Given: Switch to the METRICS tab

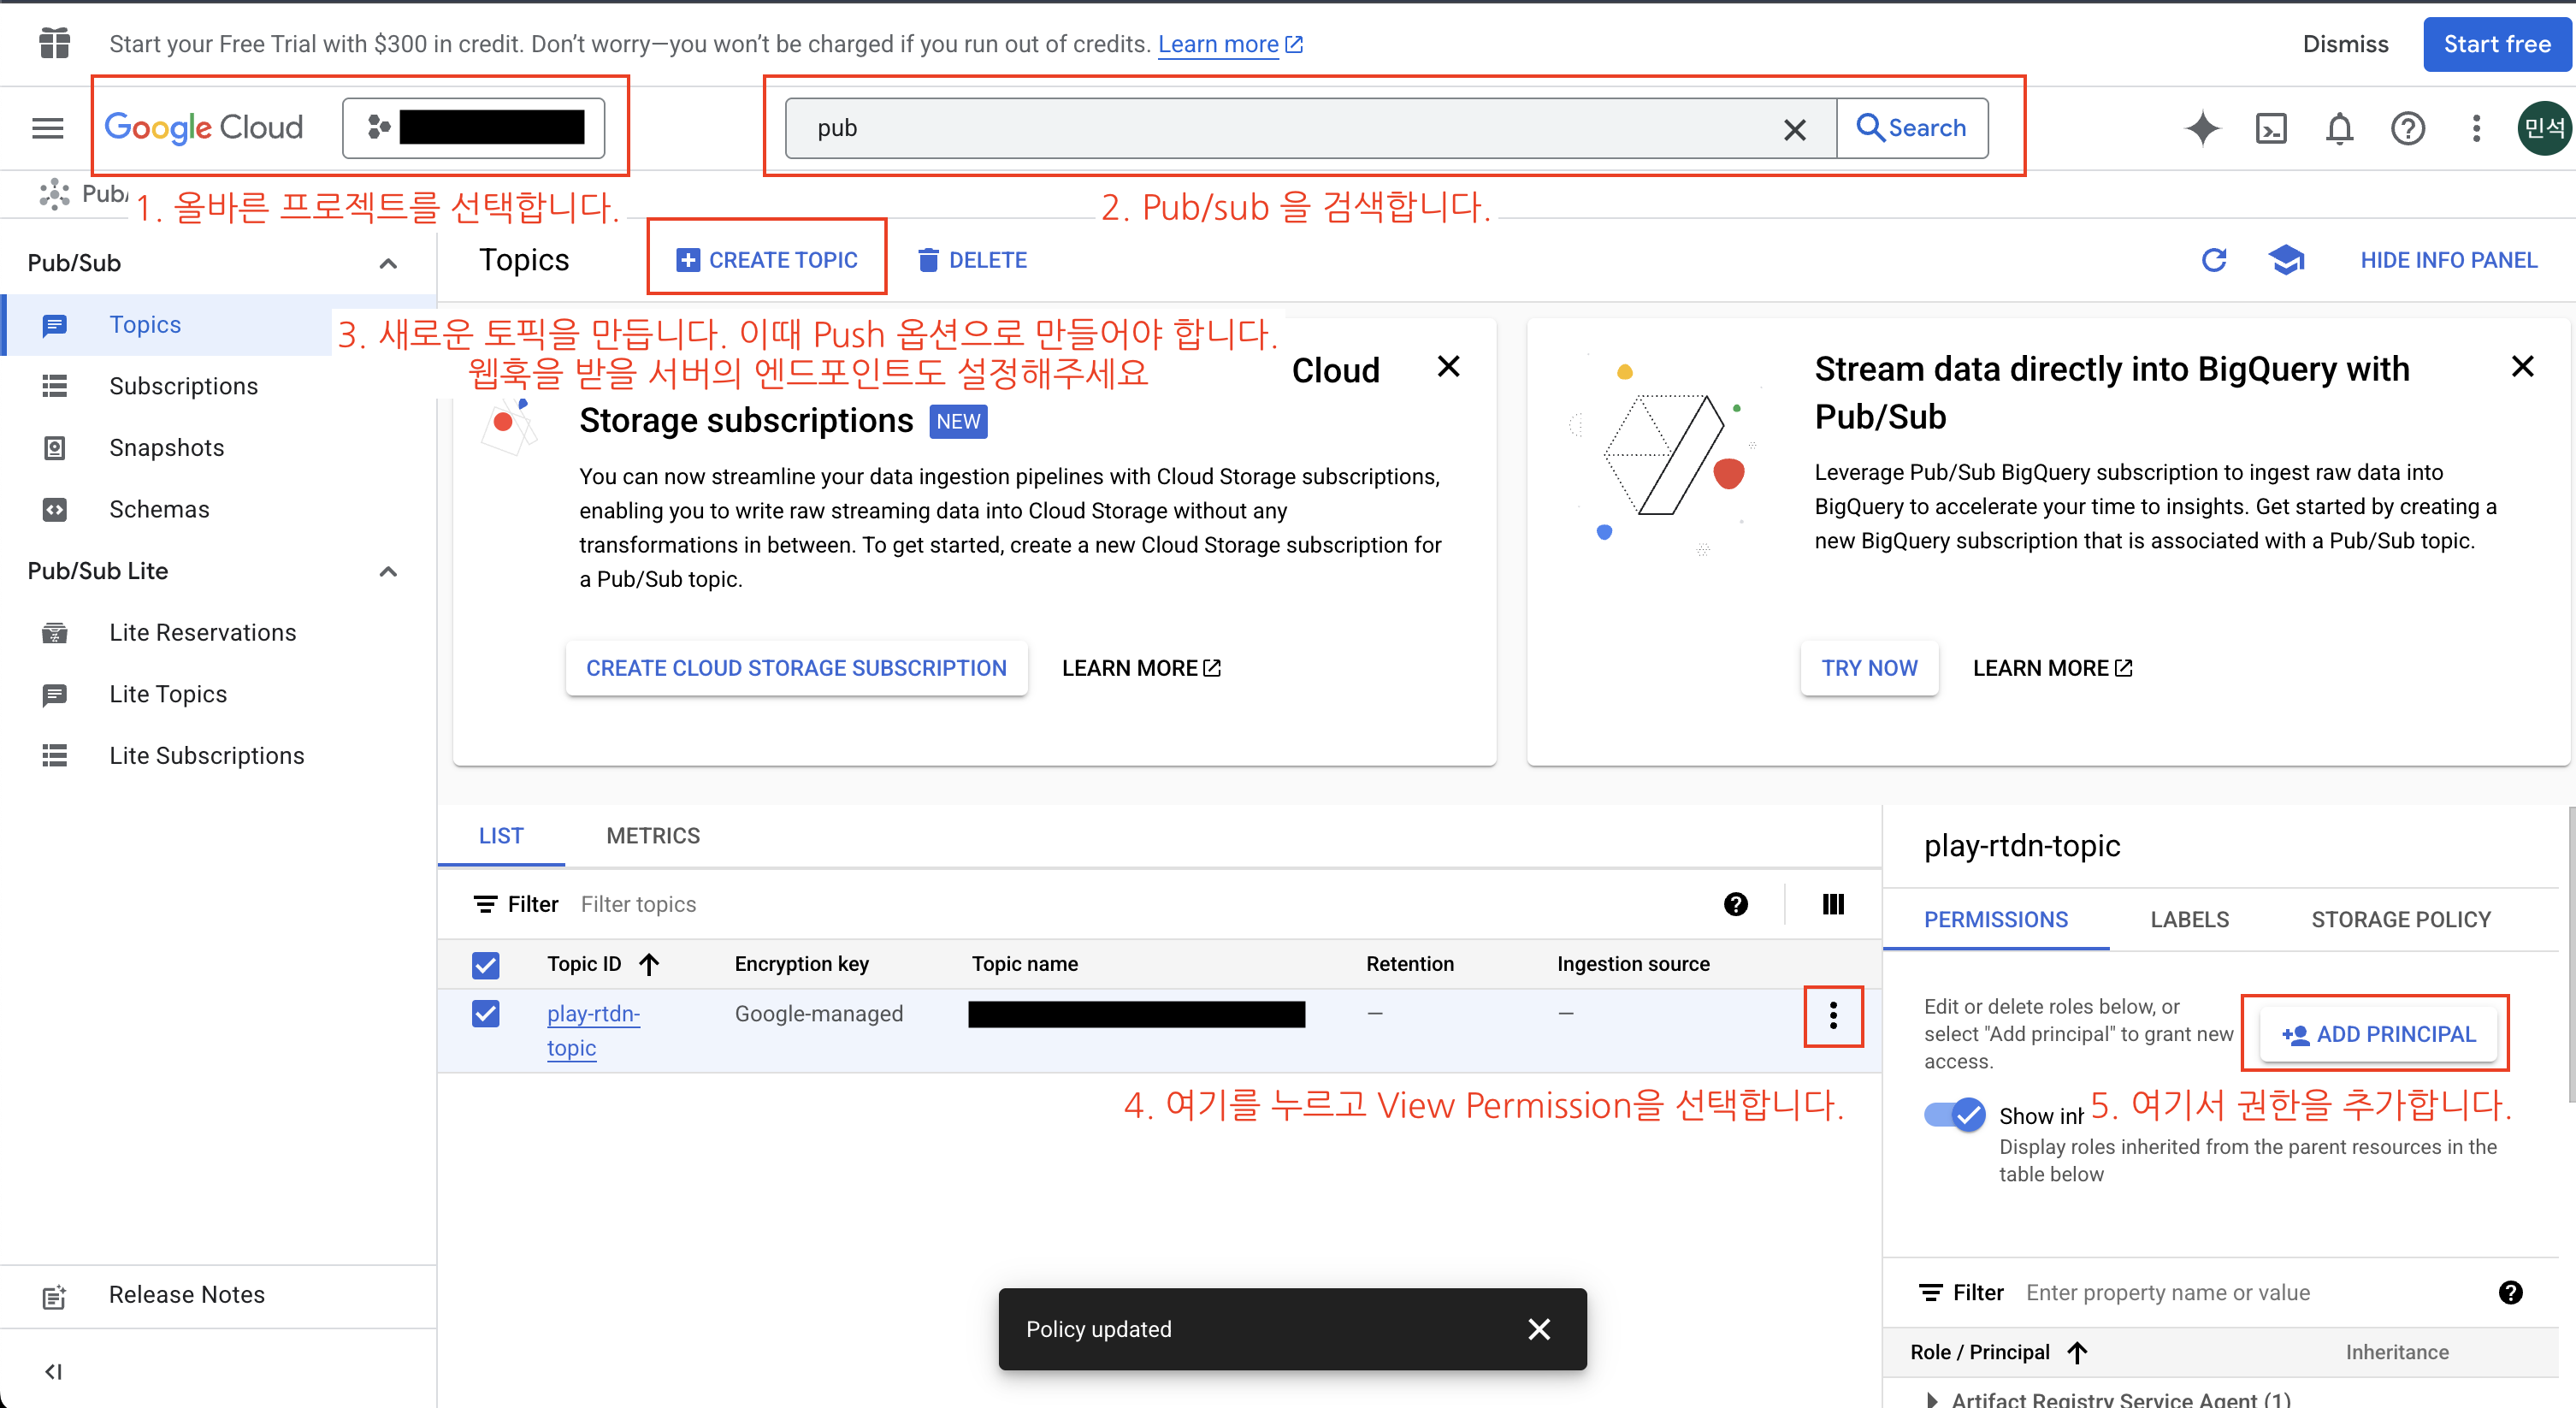Looking at the screenshot, I should [x=653, y=835].
